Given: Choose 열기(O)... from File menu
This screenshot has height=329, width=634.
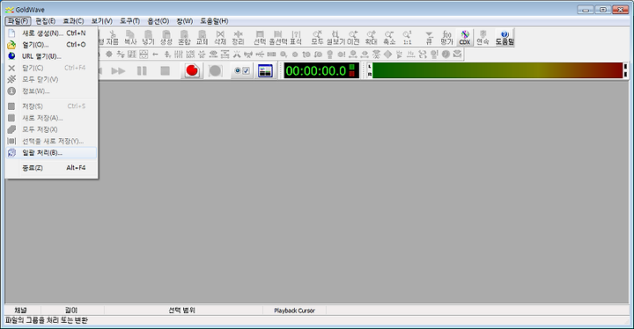Looking at the screenshot, I should click(52, 45).
